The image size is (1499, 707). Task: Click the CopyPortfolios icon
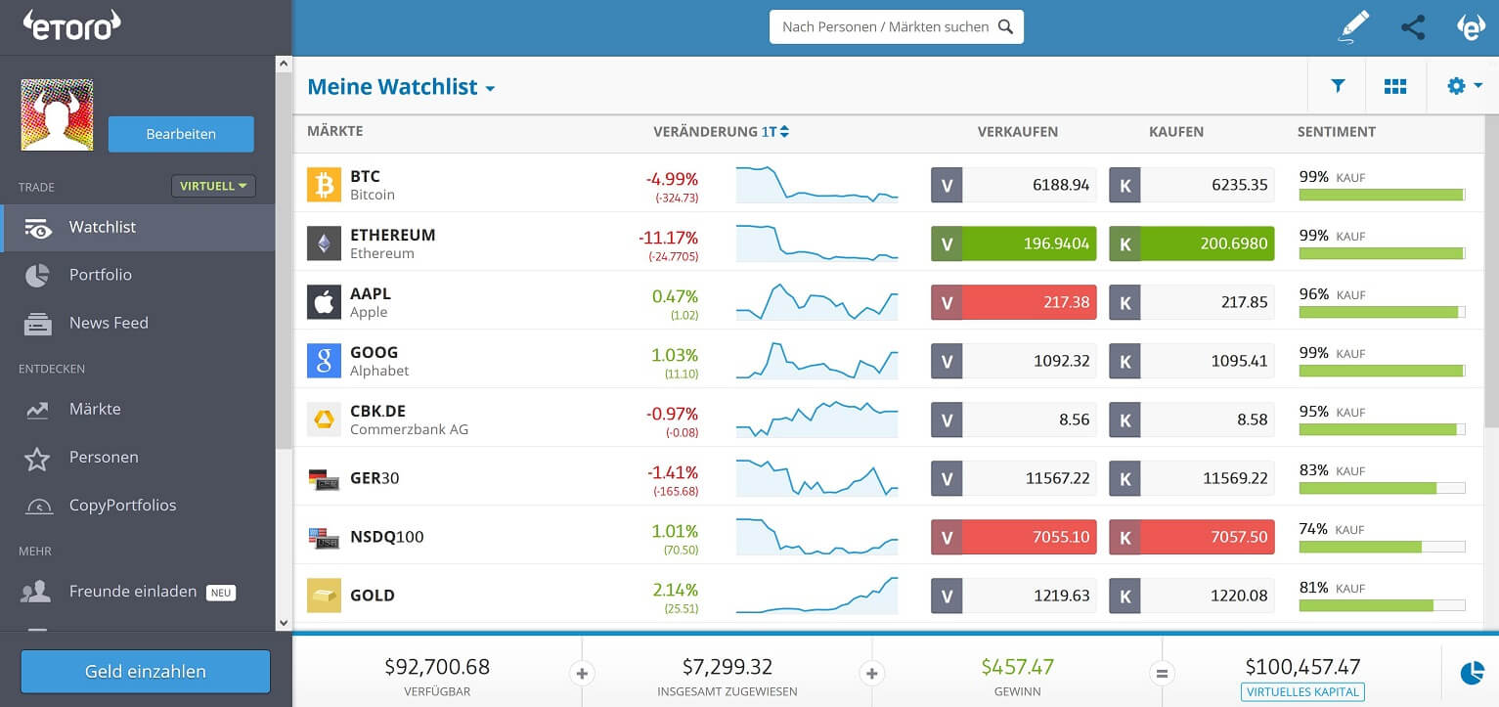pos(37,507)
